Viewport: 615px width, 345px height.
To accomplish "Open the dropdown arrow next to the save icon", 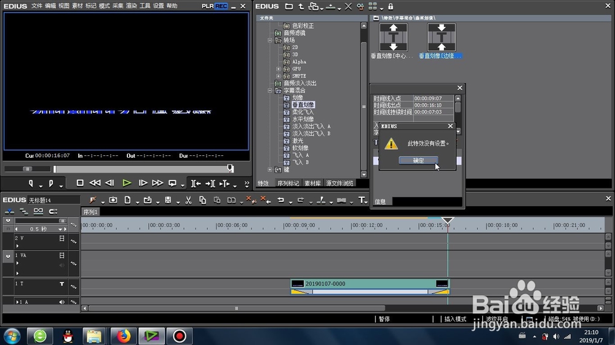I will pyautogui.click(x=178, y=202).
